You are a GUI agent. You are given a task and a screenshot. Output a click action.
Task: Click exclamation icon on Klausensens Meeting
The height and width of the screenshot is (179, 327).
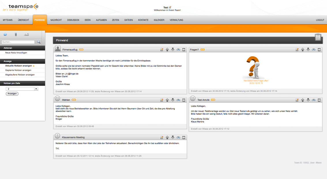coord(57,136)
